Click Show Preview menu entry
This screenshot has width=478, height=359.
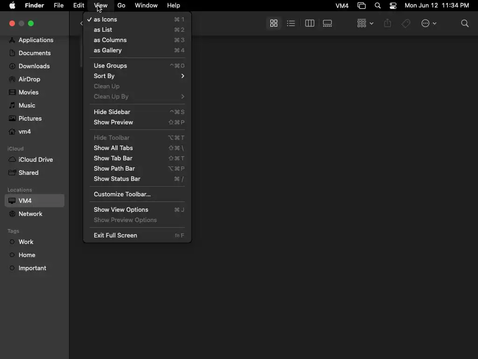pos(137,122)
